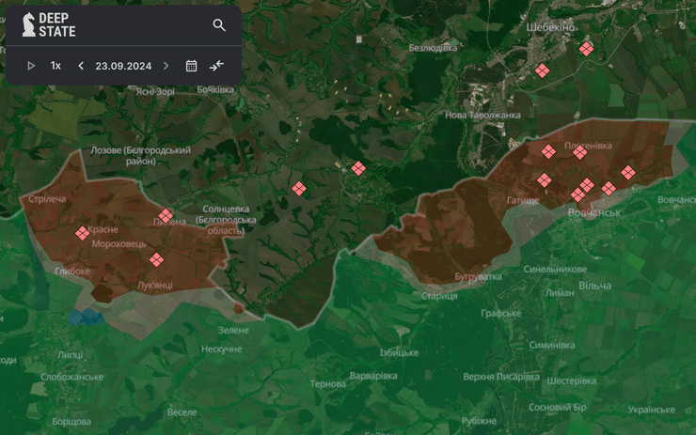Click the blue liberated area near Липці
Viewport: 696px width, 435px height.
click(x=87, y=317)
